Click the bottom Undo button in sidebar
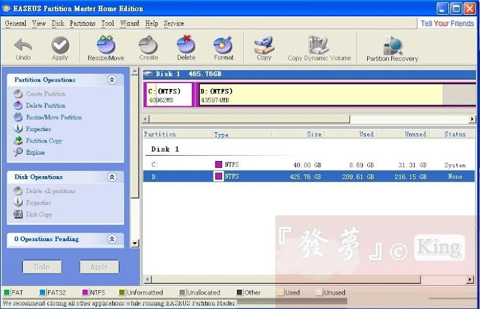Image resolution: width=480 pixels, height=309 pixels. pyautogui.click(x=42, y=267)
